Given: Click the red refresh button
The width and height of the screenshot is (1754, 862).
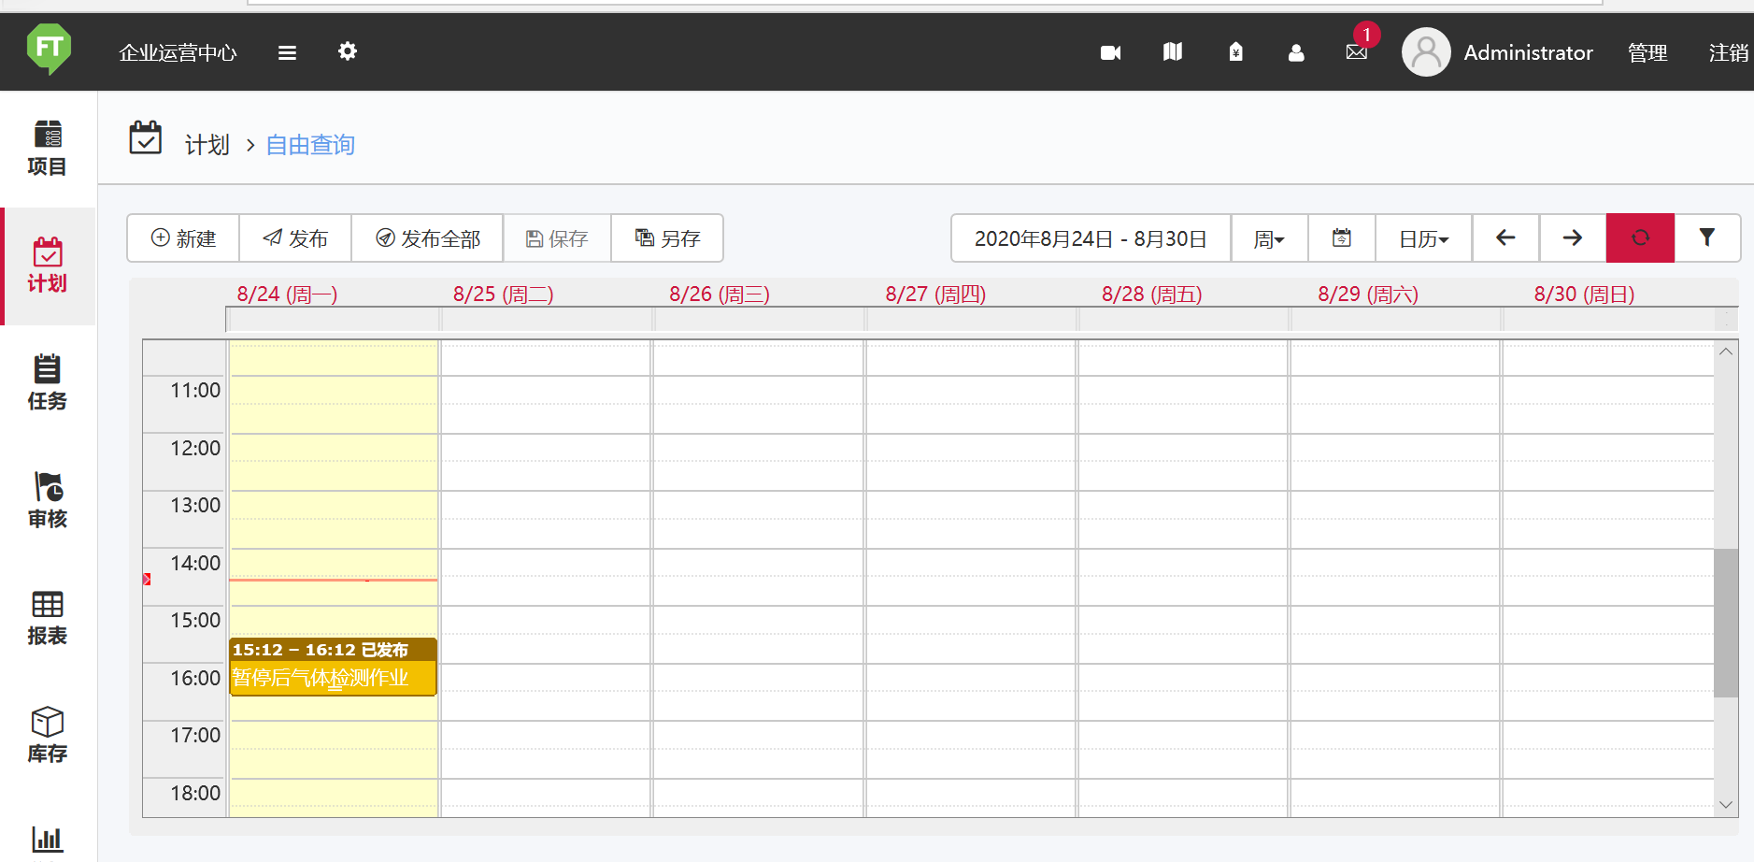Looking at the screenshot, I should point(1640,238).
